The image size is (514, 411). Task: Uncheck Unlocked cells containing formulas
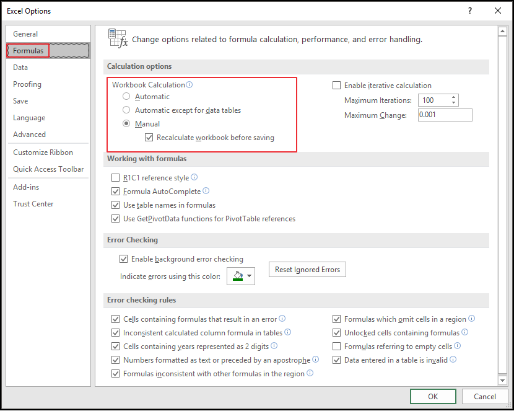[x=336, y=333]
